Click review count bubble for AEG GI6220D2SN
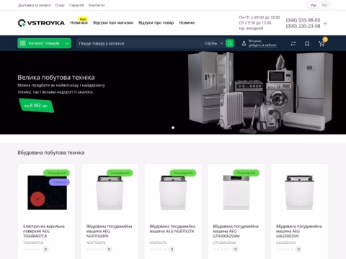Screen dimensions: 346x259 click(x=298, y=249)
